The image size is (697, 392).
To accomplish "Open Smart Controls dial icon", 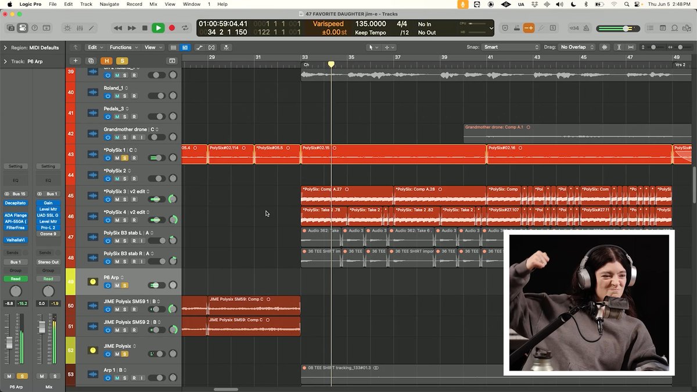I will (x=67, y=27).
